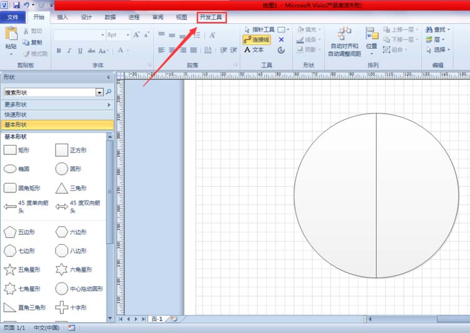
Task: Select the Cross (十字形) shape
Action: pos(71,307)
